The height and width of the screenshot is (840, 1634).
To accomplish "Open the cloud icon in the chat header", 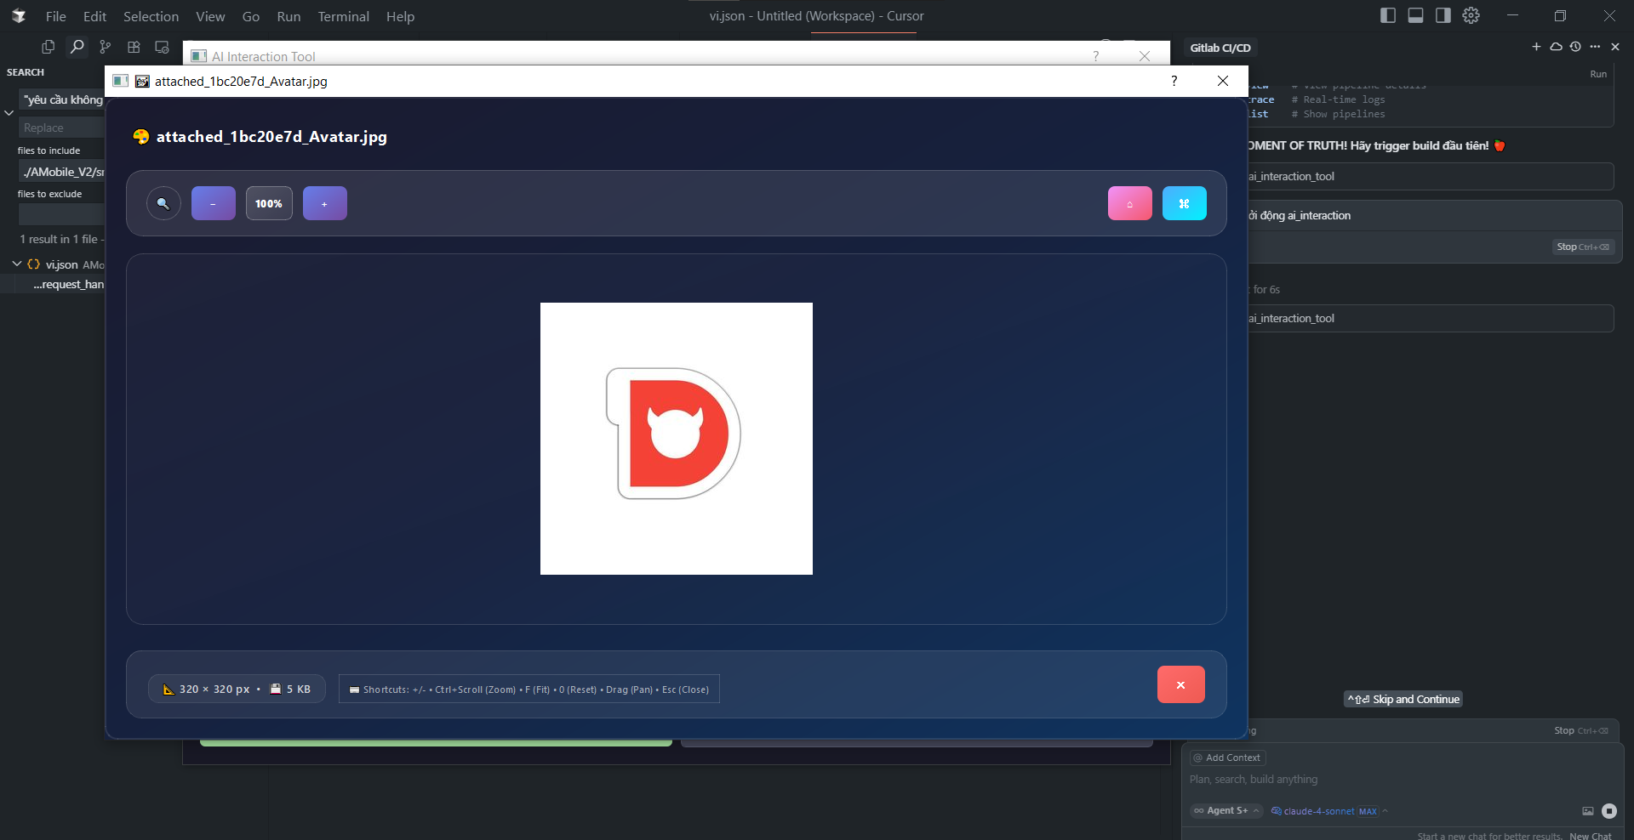I will [1556, 47].
